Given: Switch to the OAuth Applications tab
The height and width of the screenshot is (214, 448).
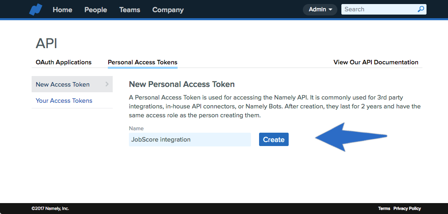Looking at the screenshot, I should coord(63,62).
